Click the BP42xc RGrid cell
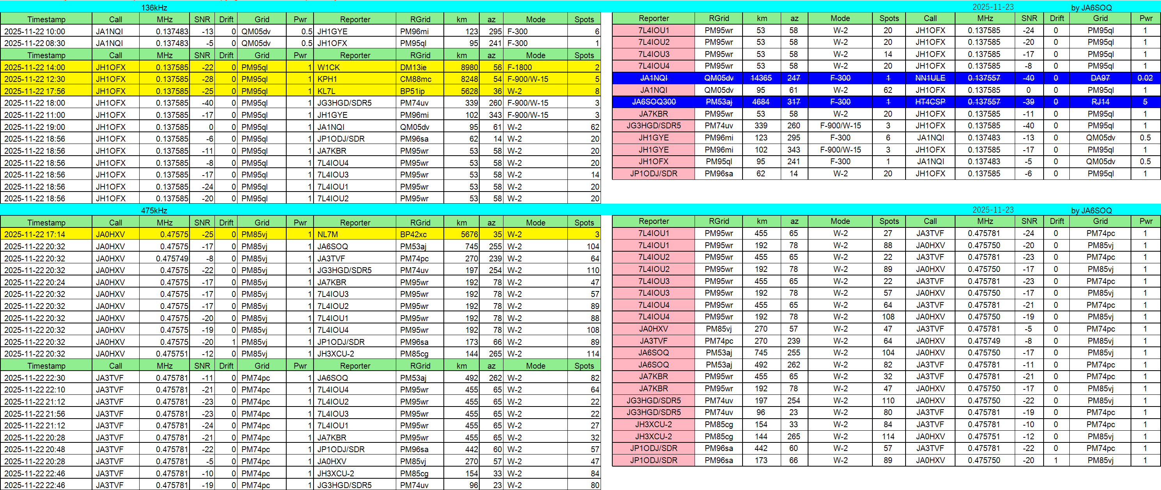Screen dimensions: 1161x490 pyautogui.click(x=420, y=234)
